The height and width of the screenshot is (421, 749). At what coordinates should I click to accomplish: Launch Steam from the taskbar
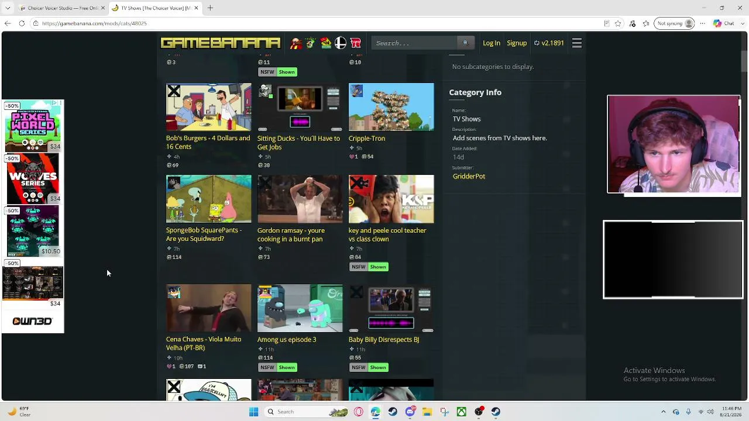393,412
